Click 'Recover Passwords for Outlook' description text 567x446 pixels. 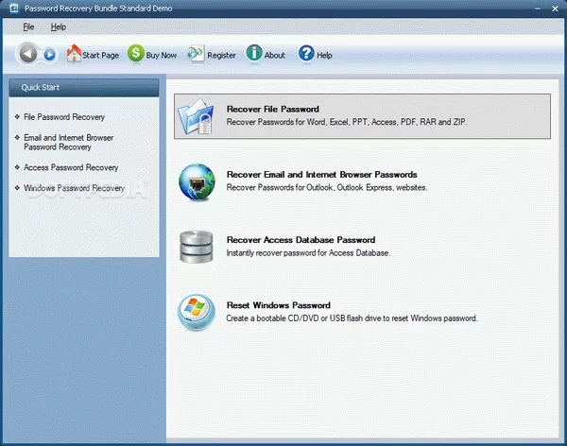coord(327,187)
